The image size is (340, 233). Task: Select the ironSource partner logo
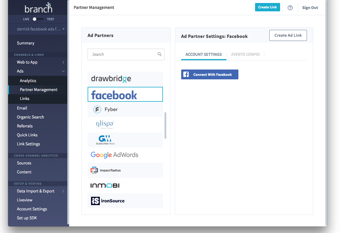click(x=125, y=201)
